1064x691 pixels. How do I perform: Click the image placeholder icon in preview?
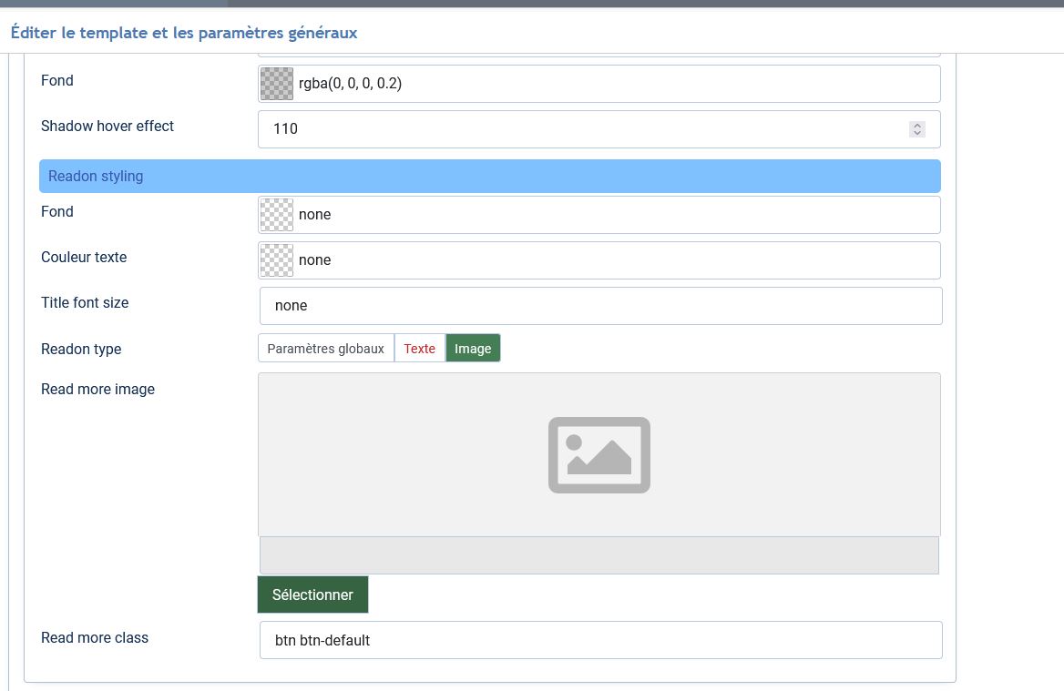(598, 455)
